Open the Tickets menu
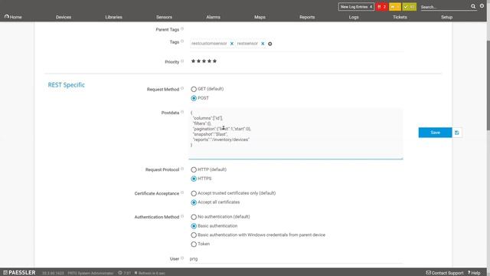490x276 pixels. pyautogui.click(x=400, y=17)
